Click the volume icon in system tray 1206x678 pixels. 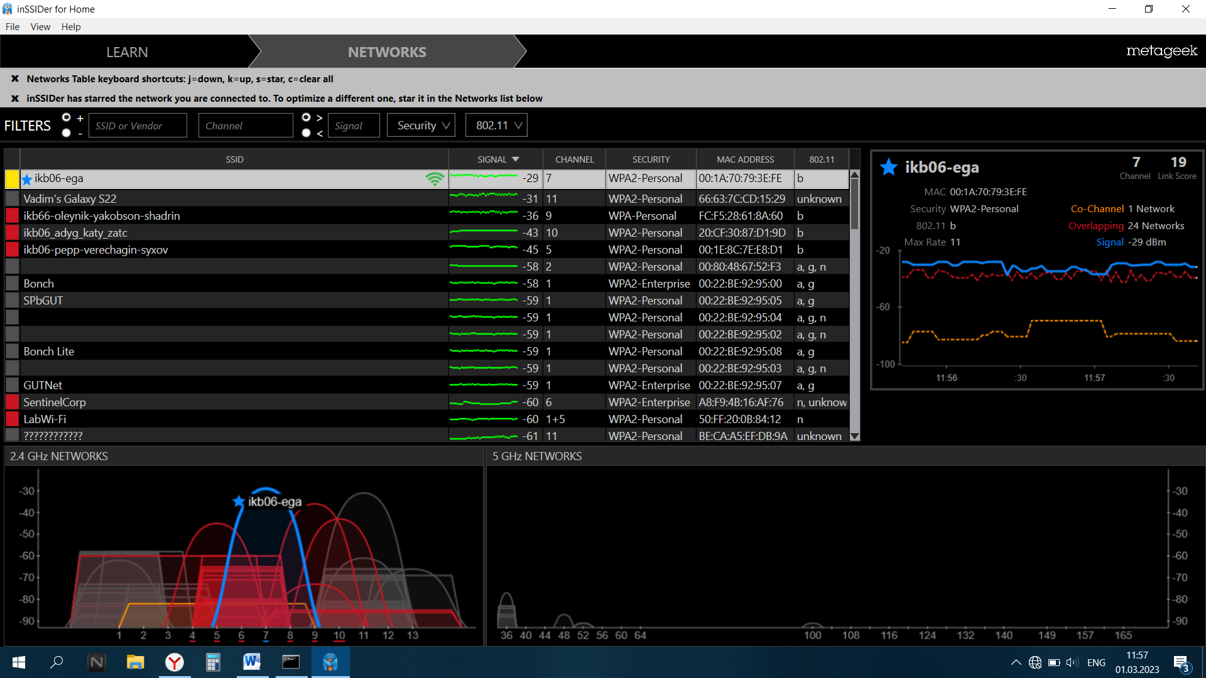(x=1072, y=662)
